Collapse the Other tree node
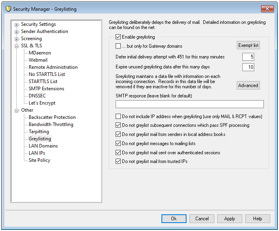This screenshot has height=231, width=279. click(17, 111)
